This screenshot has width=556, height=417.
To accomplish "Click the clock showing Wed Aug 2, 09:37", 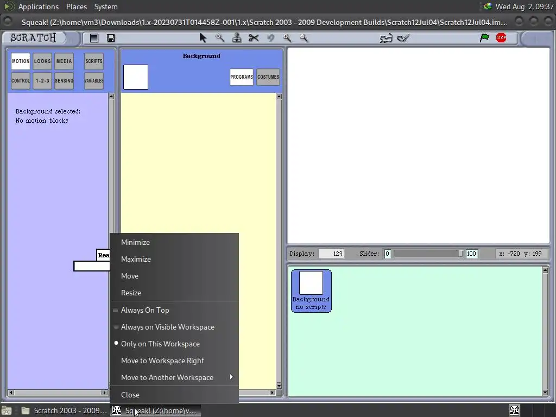I will (x=524, y=7).
